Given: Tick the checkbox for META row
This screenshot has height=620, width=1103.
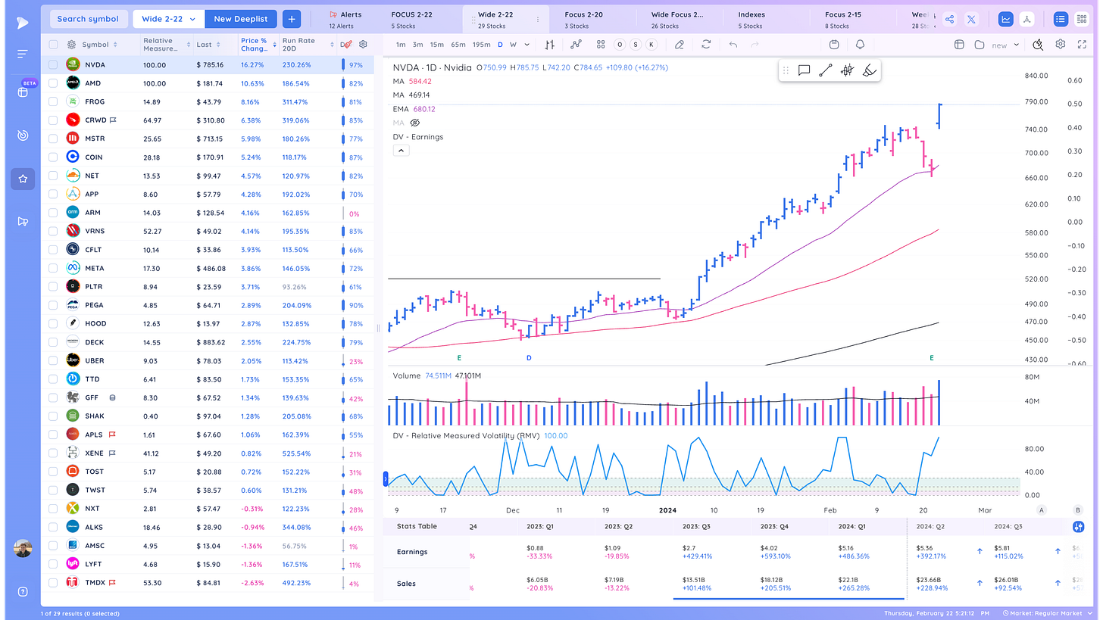Looking at the screenshot, I should pos(53,268).
